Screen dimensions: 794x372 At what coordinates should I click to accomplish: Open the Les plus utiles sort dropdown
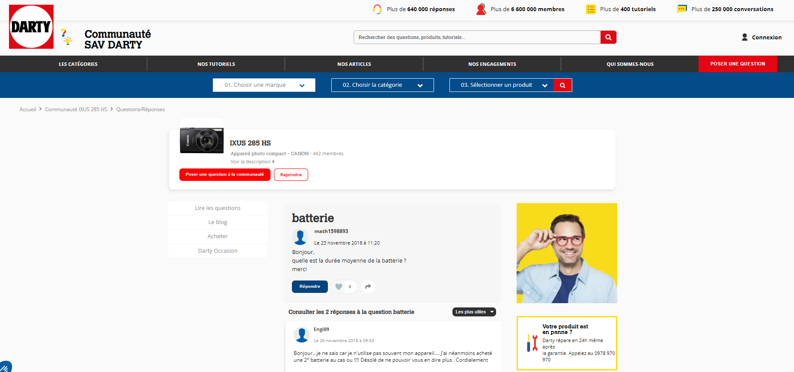(x=474, y=312)
